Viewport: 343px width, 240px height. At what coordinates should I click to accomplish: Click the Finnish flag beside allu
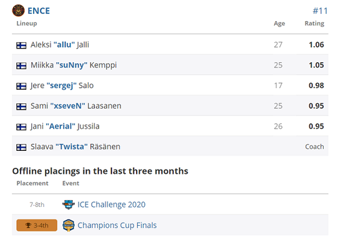tap(21, 46)
